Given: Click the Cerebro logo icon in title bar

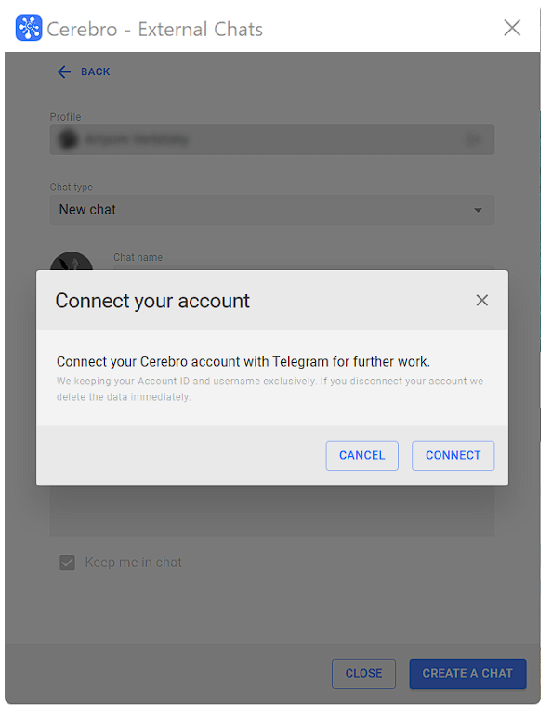Looking at the screenshot, I should point(29,28).
